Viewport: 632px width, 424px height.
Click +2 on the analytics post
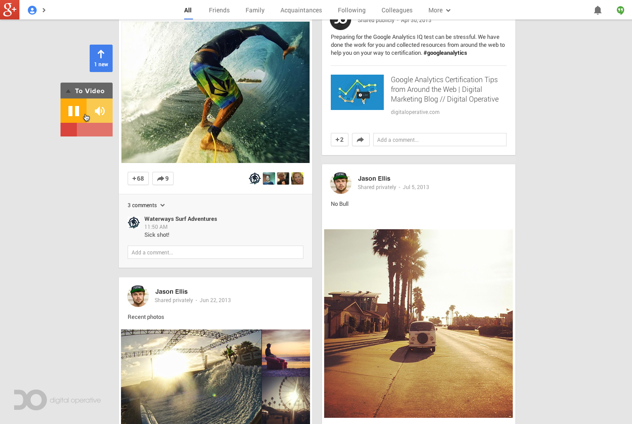[340, 140]
